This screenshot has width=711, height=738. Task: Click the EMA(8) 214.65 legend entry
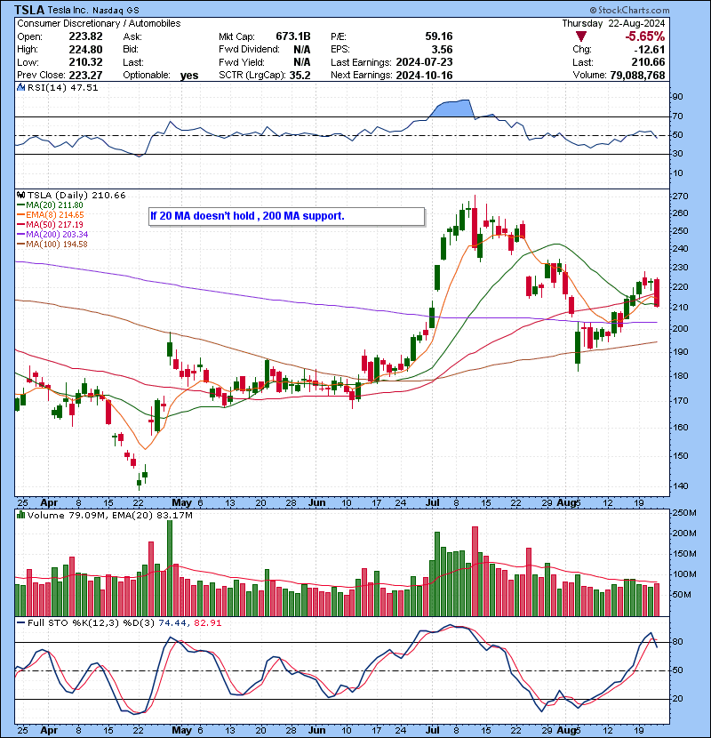51,214
